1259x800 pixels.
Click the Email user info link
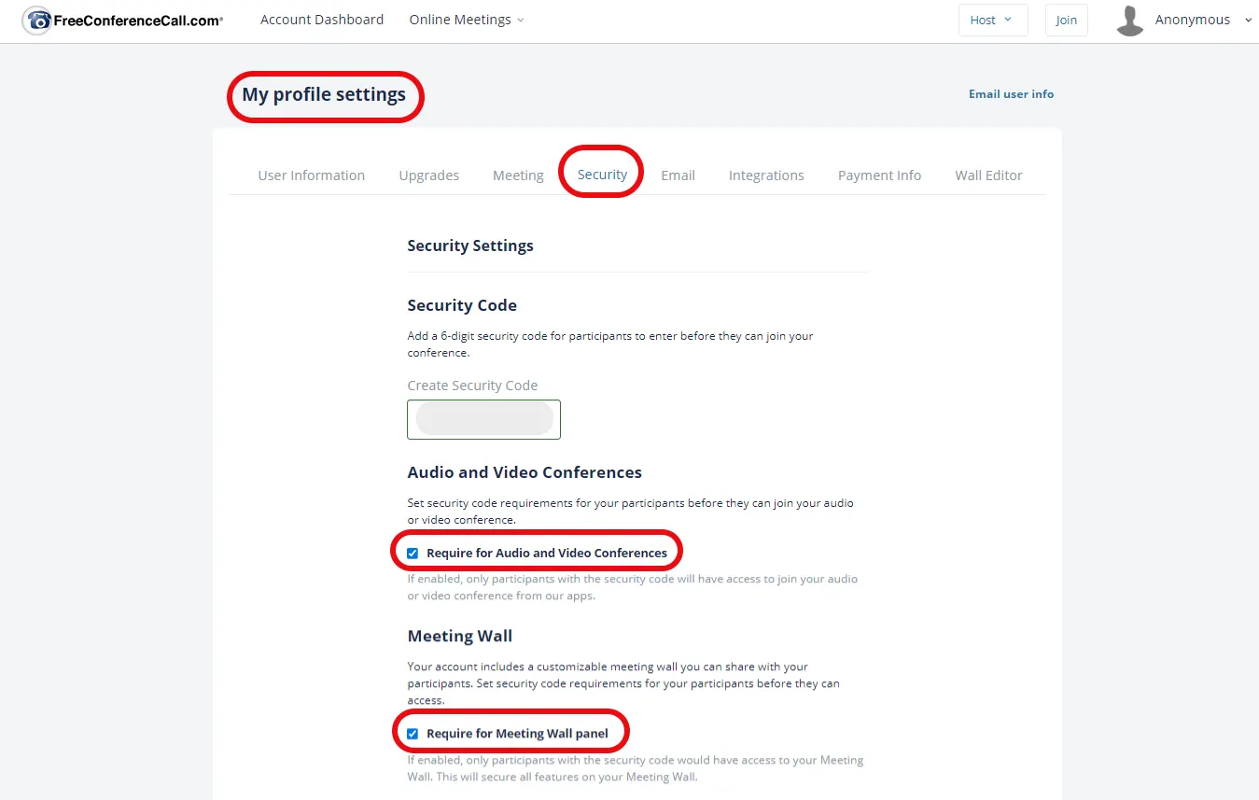(x=1011, y=94)
